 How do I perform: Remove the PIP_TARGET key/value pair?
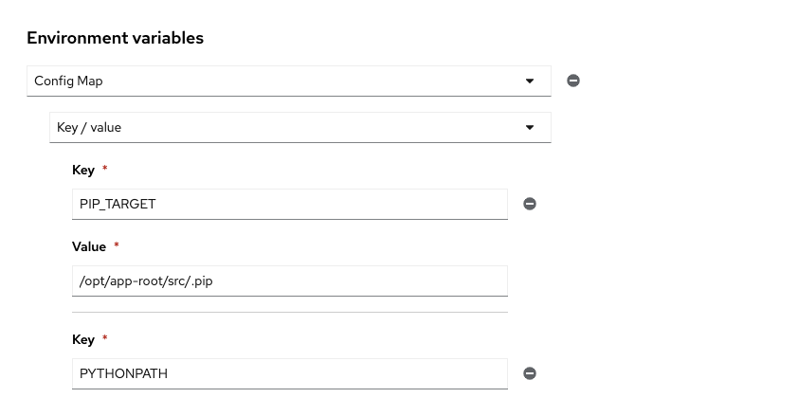pos(530,204)
